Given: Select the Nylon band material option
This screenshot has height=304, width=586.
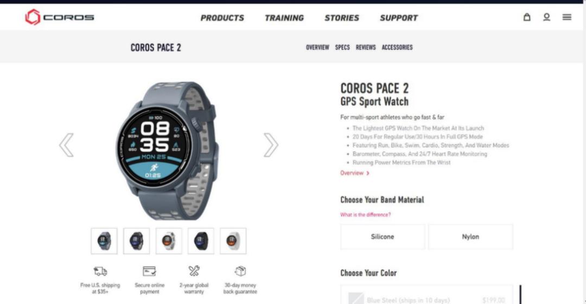Looking at the screenshot, I should point(470,237).
